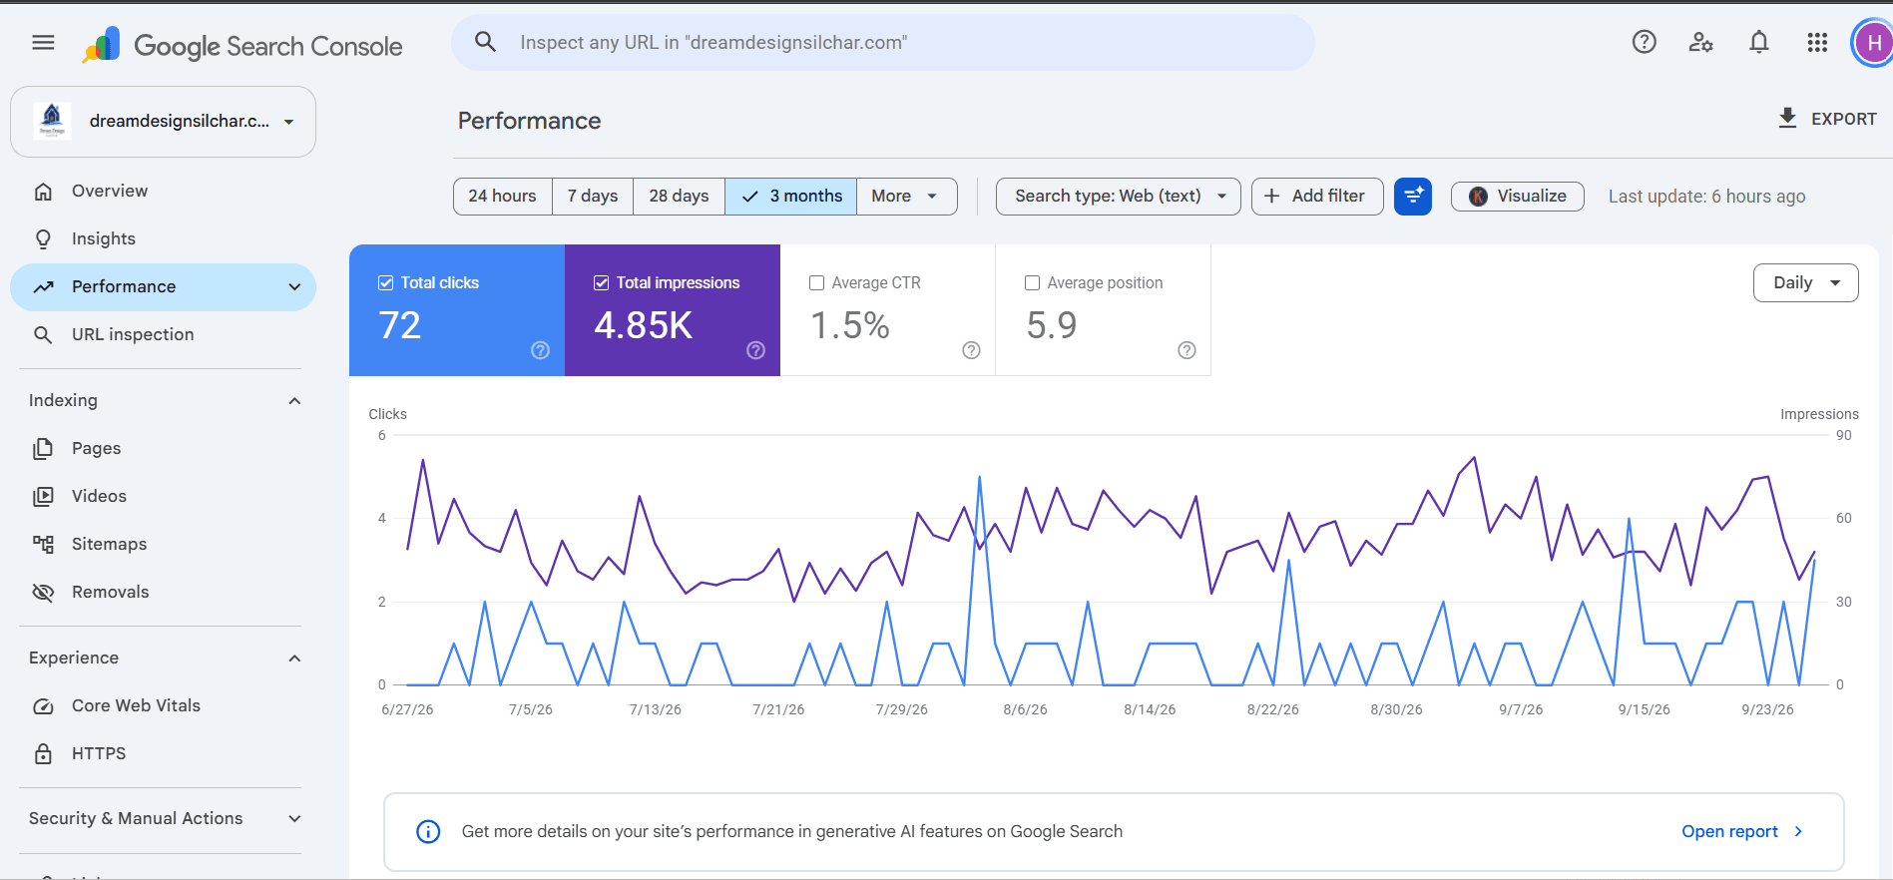
Task: Click the Insights lightbulb icon
Action: (x=43, y=239)
